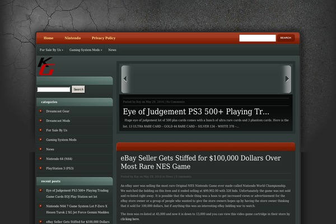Follow 'clicking here' link in article
This screenshot has width=336, height=224.
pos(130,219)
